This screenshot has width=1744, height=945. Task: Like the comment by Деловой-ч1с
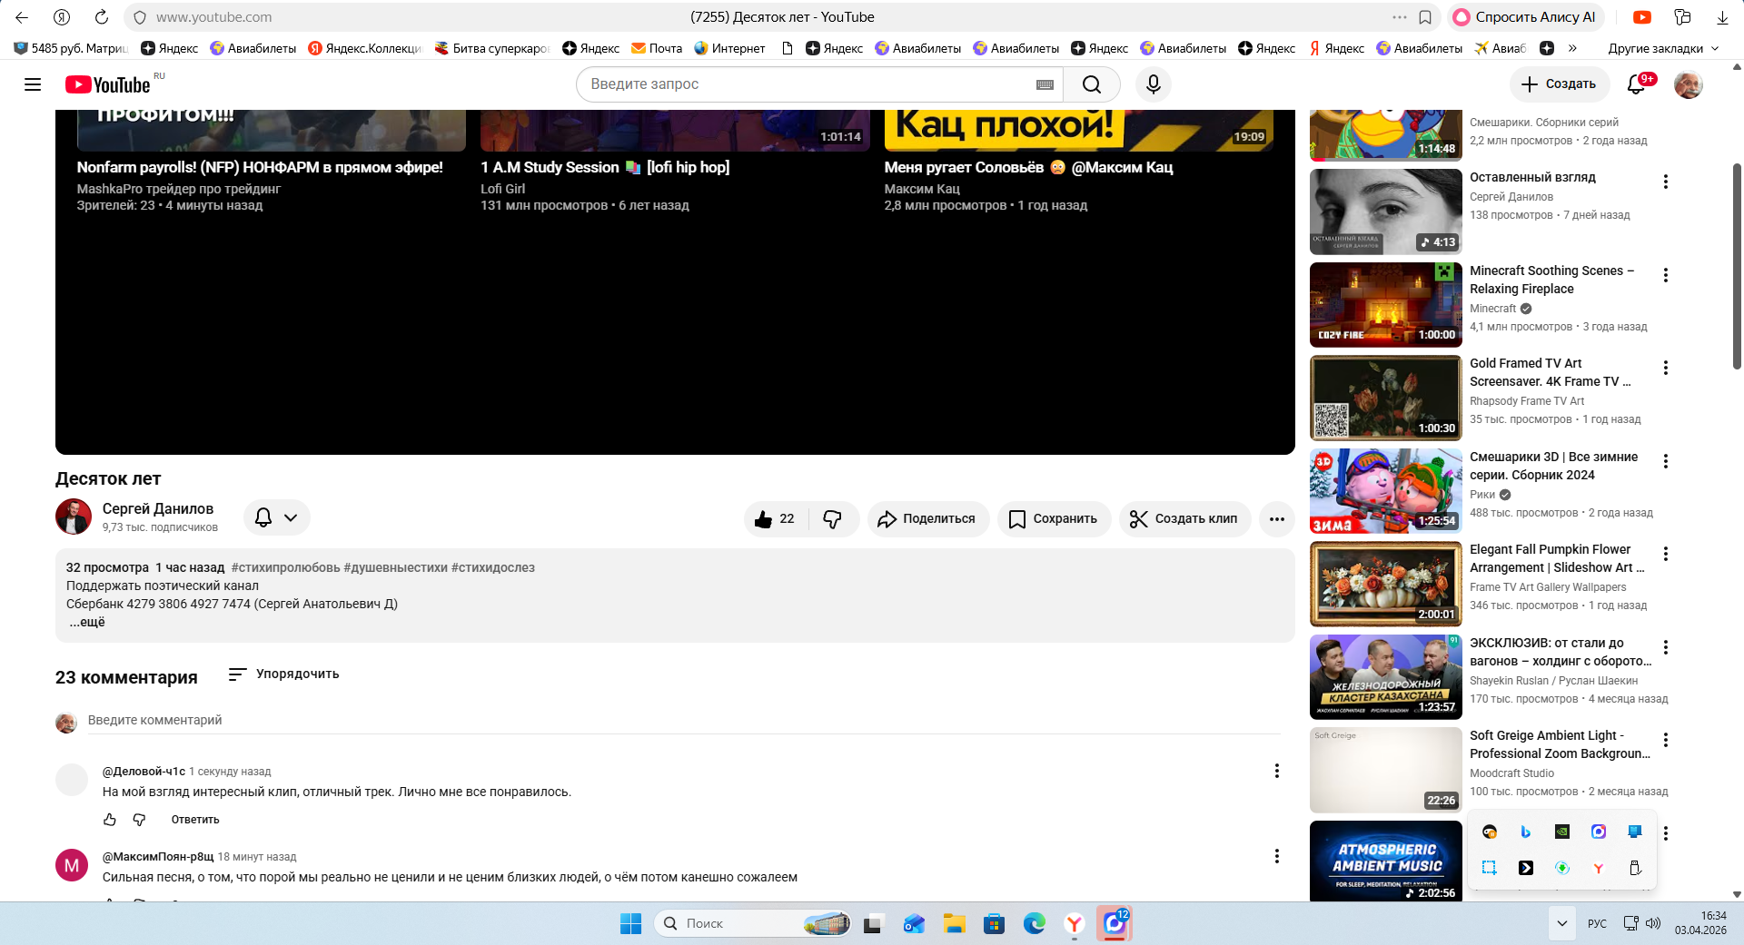tap(110, 820)
